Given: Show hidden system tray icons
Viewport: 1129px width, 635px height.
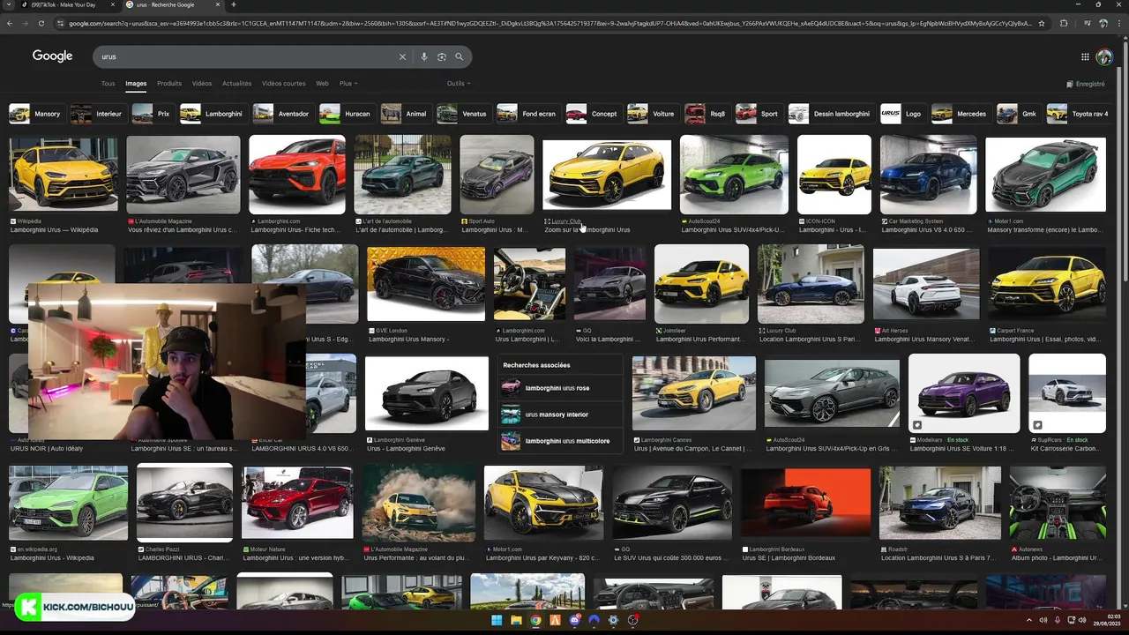Looking at the screenshot, I should coord(1031,621).
